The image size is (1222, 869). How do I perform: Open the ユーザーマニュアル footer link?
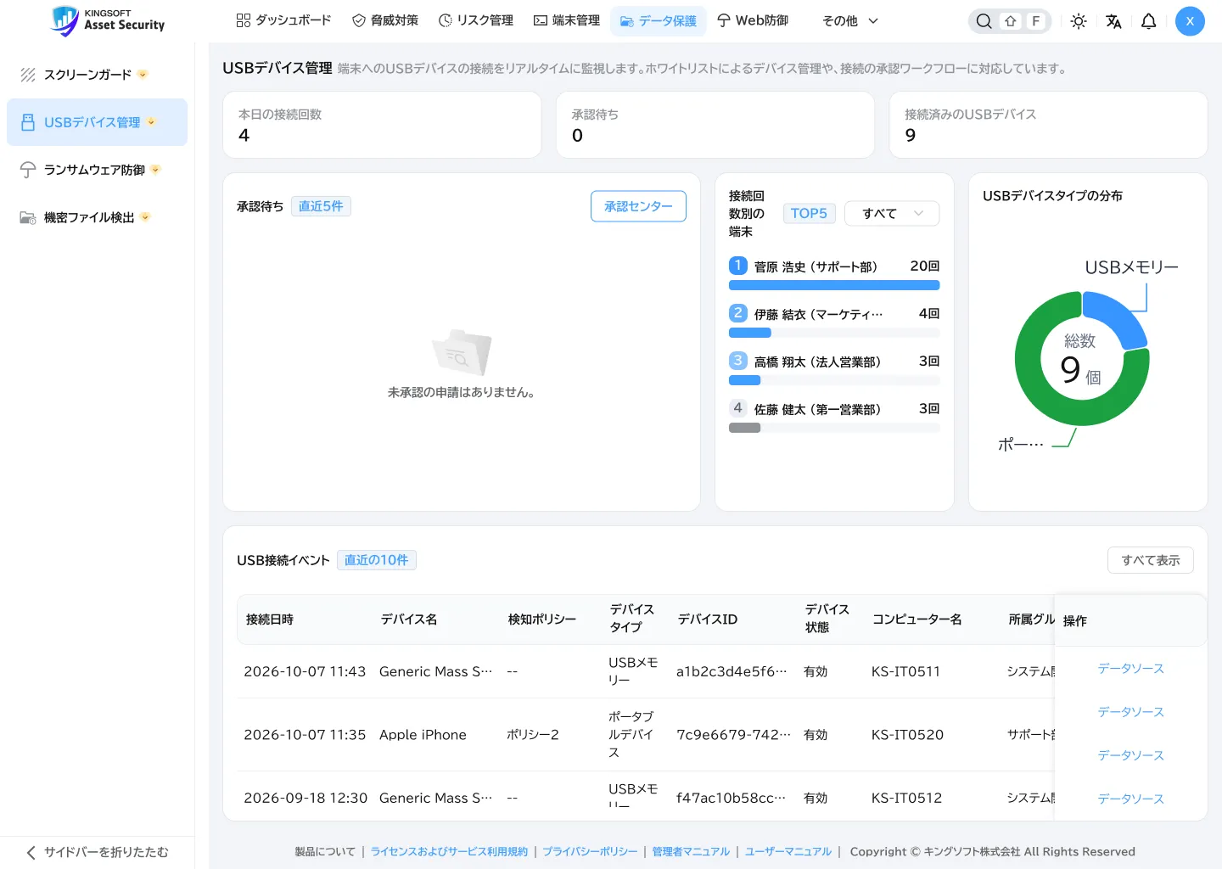[788, 851]
